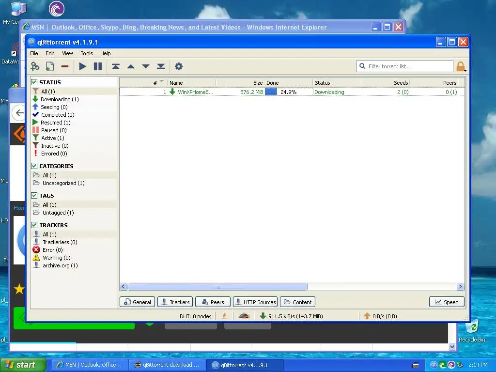The height and width of the screenshot is (372, 496).
Task: Select Uncategorized (1) category
Action: pyautogui.click(x=63, y=183)
